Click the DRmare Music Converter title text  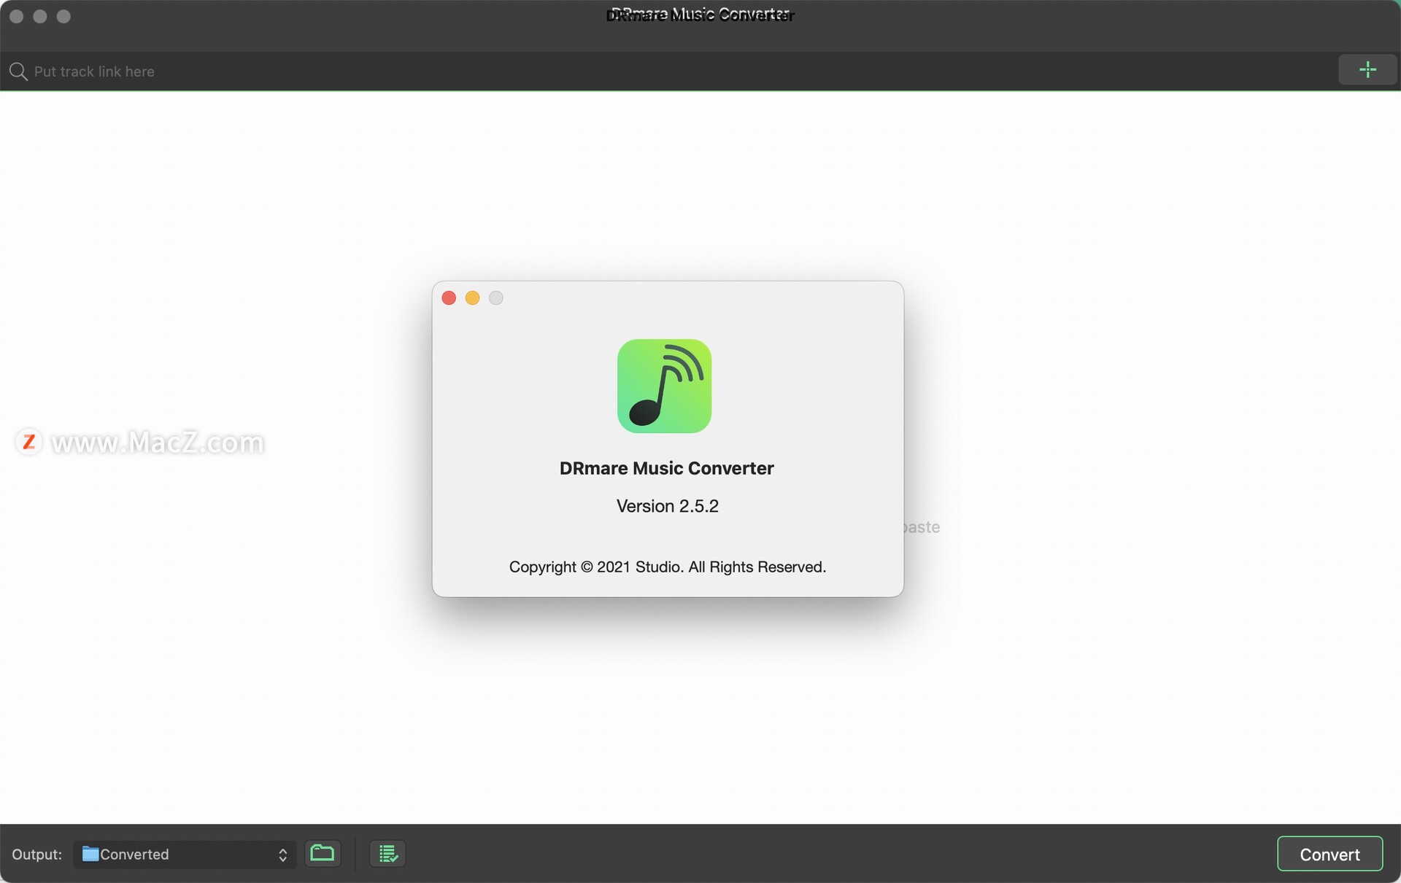[x=666, y=468]
